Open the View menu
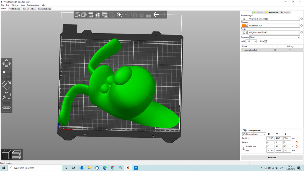This screenshot has width=304, height=171. click(23, 5)
